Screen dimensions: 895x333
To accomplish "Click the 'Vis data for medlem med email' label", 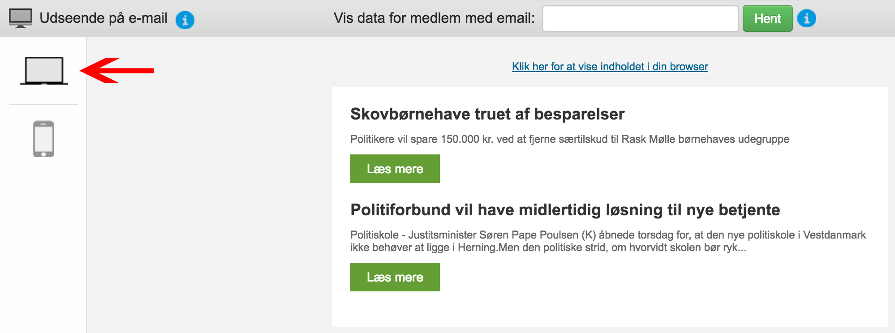I will click(434, 18).
